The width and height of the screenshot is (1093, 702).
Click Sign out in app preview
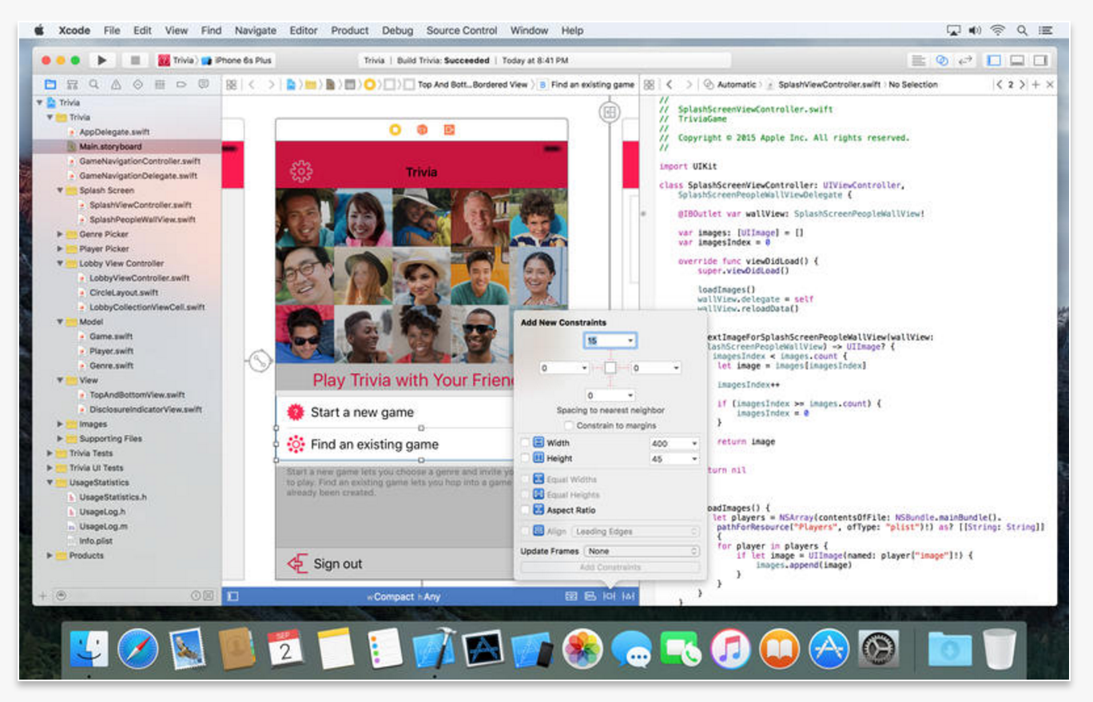(x=337, y=564)
